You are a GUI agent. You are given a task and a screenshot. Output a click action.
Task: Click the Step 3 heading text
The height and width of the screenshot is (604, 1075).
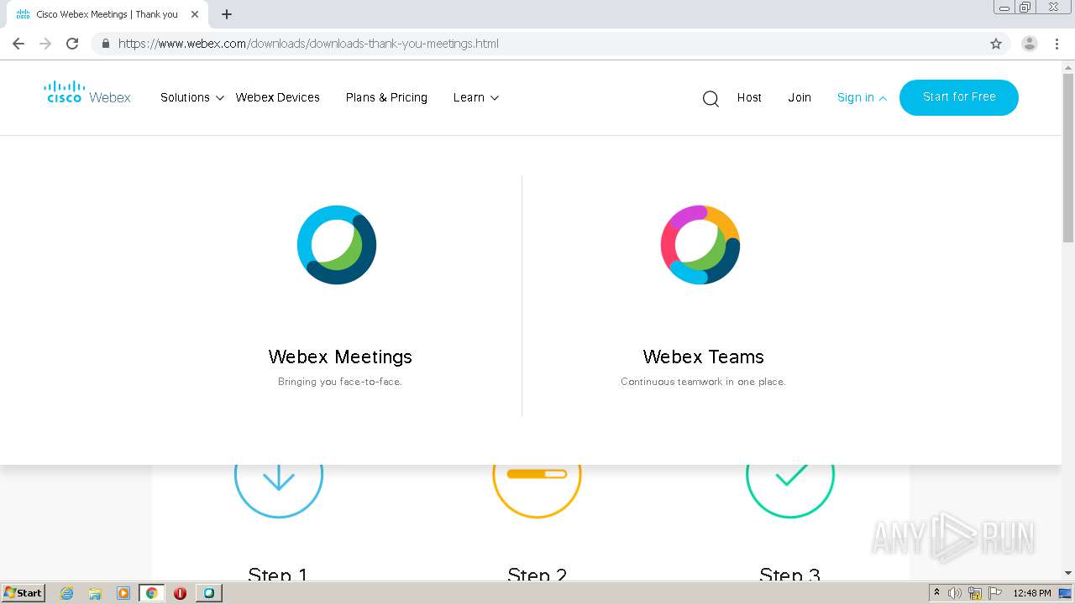(x=789, y=574)
